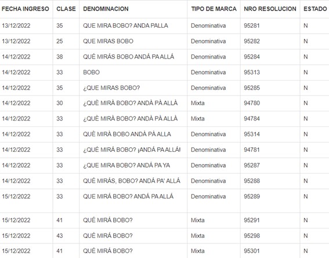Select ¿QUÉ MIRÁ BOBO? ¡ANDÁ PA ALLÁ! entry

tap(132, 150)
